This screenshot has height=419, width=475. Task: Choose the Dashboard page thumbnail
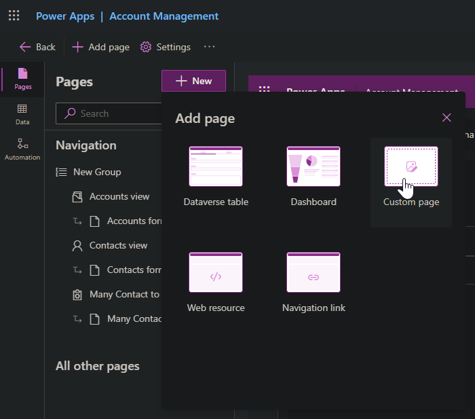[313, 166]
